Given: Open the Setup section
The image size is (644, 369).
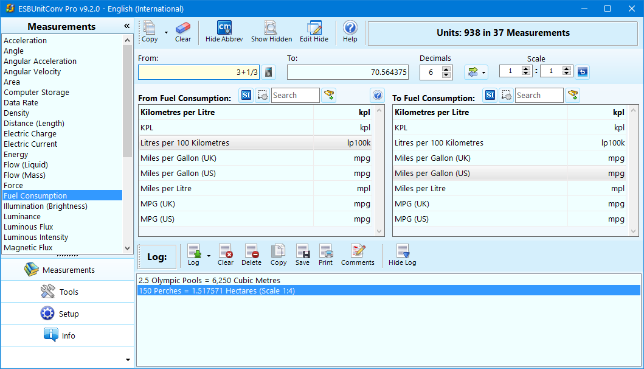Looking at the screenshot, I should click(67, 314).
